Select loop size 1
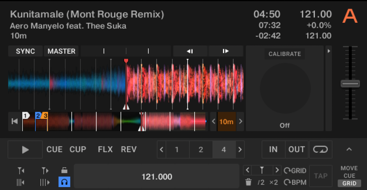This screenshot has width=367, height=190. tap(177, 149)
